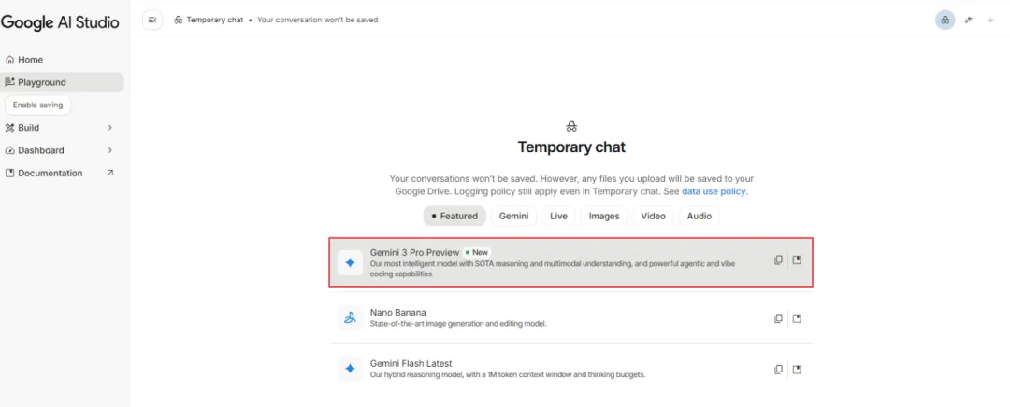Copy the Gemini 3 Pro Preview model name
1010x407 pixels.
pos(778,260)
